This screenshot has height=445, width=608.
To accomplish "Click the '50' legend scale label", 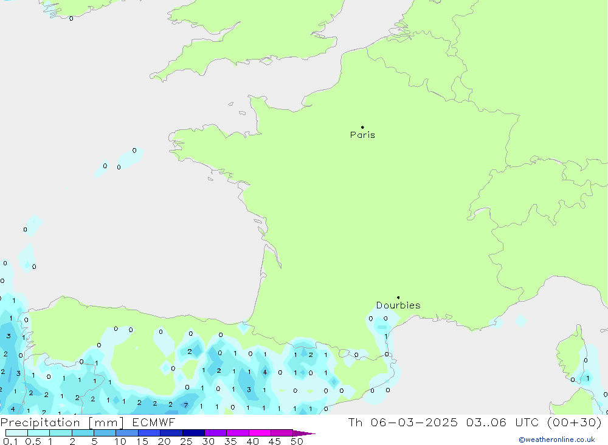I will point(297,441).
